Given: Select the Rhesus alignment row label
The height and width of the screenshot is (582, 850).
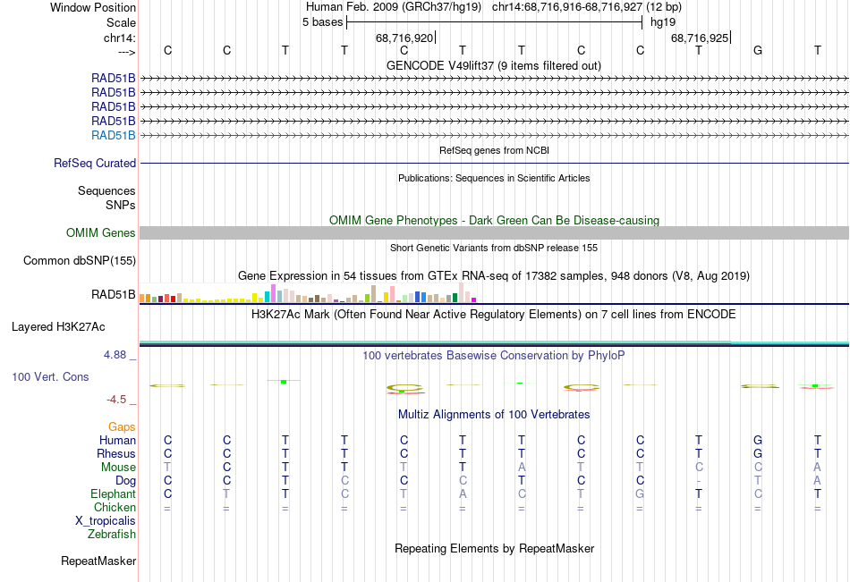Looking at the screenshot, I should pyautogui.click(x=116, y=453).
